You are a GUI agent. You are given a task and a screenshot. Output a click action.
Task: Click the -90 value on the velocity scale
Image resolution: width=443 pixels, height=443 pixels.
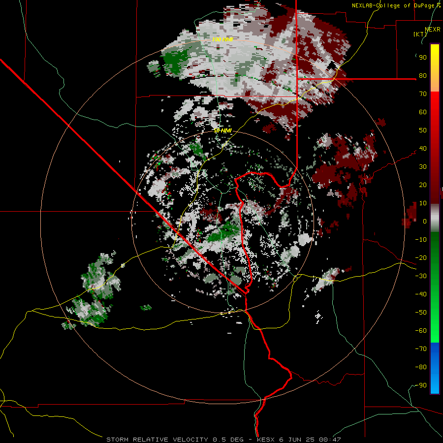pos(421,385)
